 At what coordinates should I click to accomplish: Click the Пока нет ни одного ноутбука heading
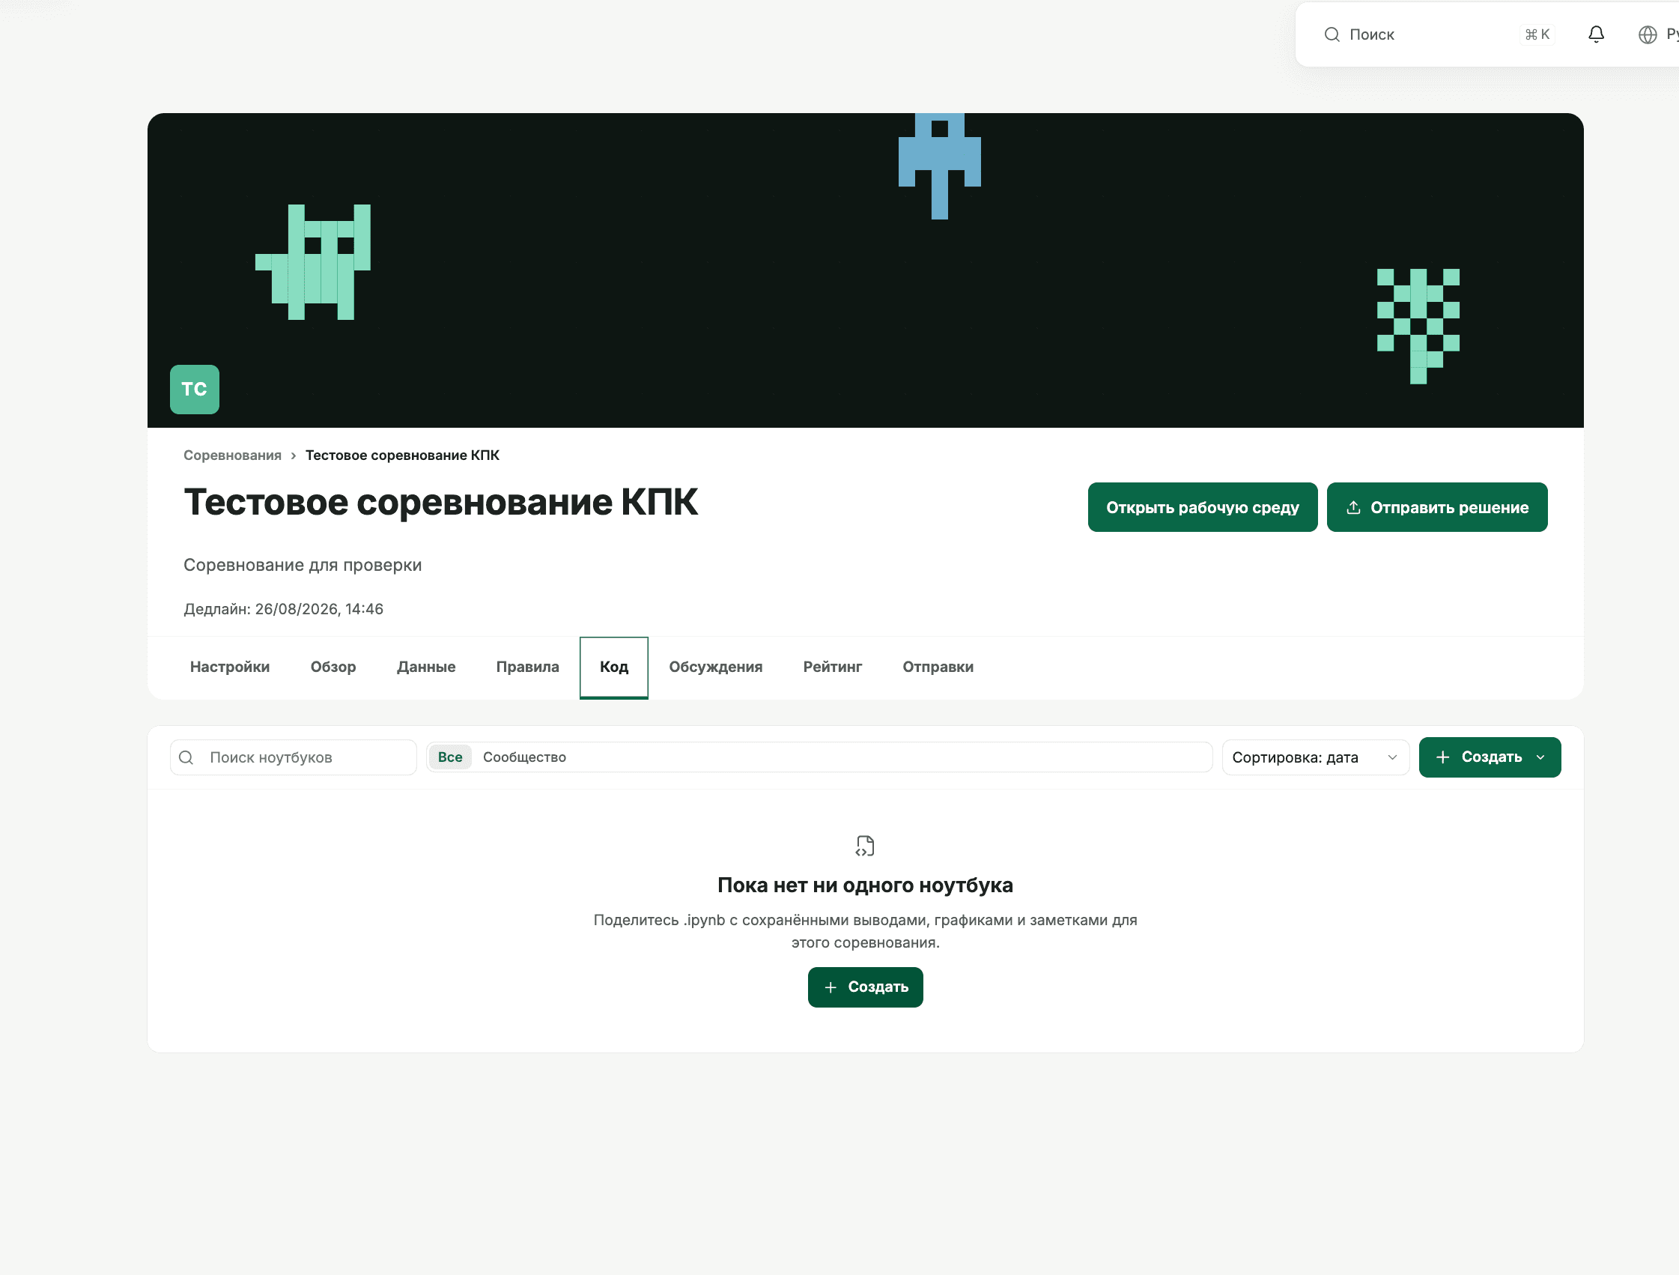point(865,885)
